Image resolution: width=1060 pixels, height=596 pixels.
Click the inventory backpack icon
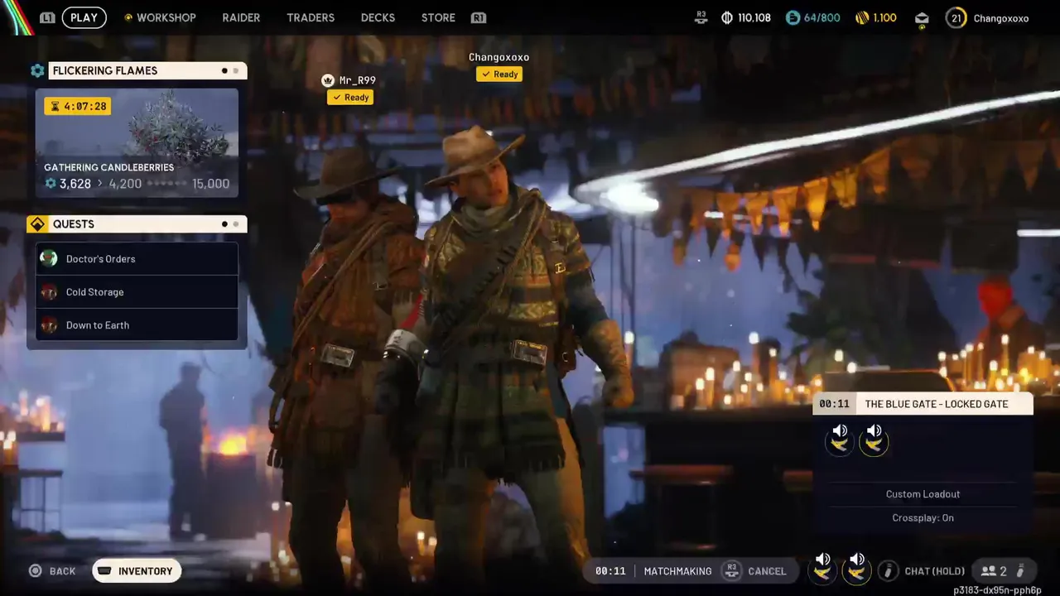[105, 571]
